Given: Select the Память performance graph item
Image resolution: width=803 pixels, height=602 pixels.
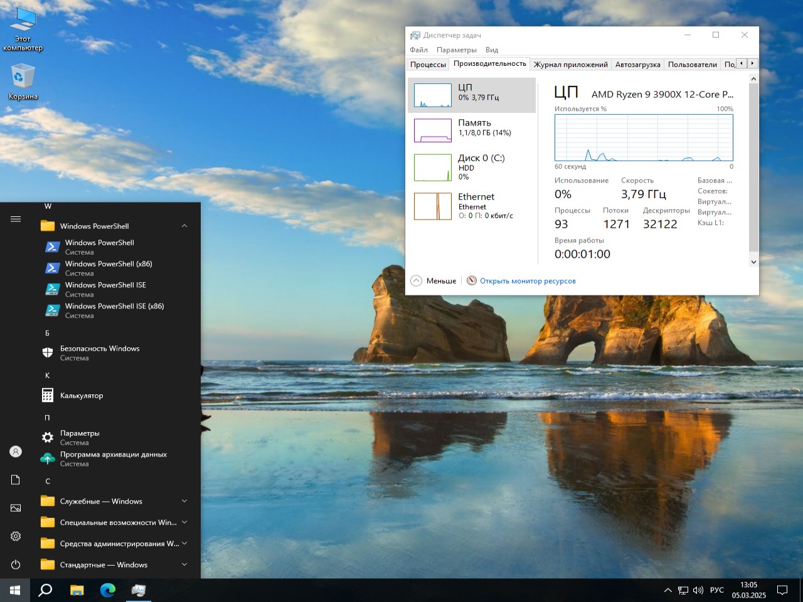Looking at the screenshot, I should (472, 128).
